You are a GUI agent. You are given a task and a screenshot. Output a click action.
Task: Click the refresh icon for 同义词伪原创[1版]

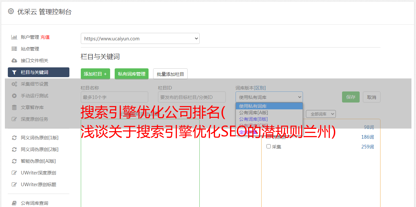pos(14,138)
